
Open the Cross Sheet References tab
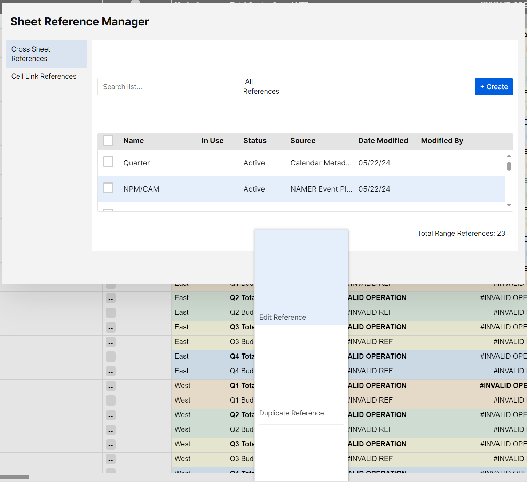point(46,54)
